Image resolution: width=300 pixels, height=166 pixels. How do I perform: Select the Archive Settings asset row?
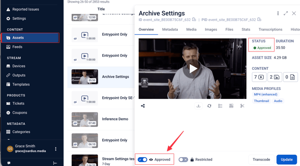[101, 77]
